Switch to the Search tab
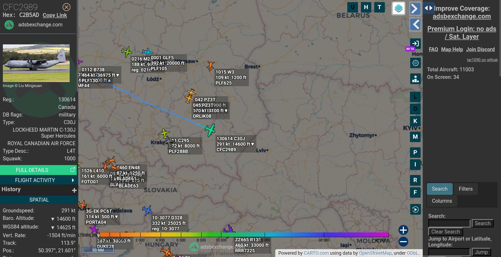This screenshot has height=257, width=501. click(440, 189)
